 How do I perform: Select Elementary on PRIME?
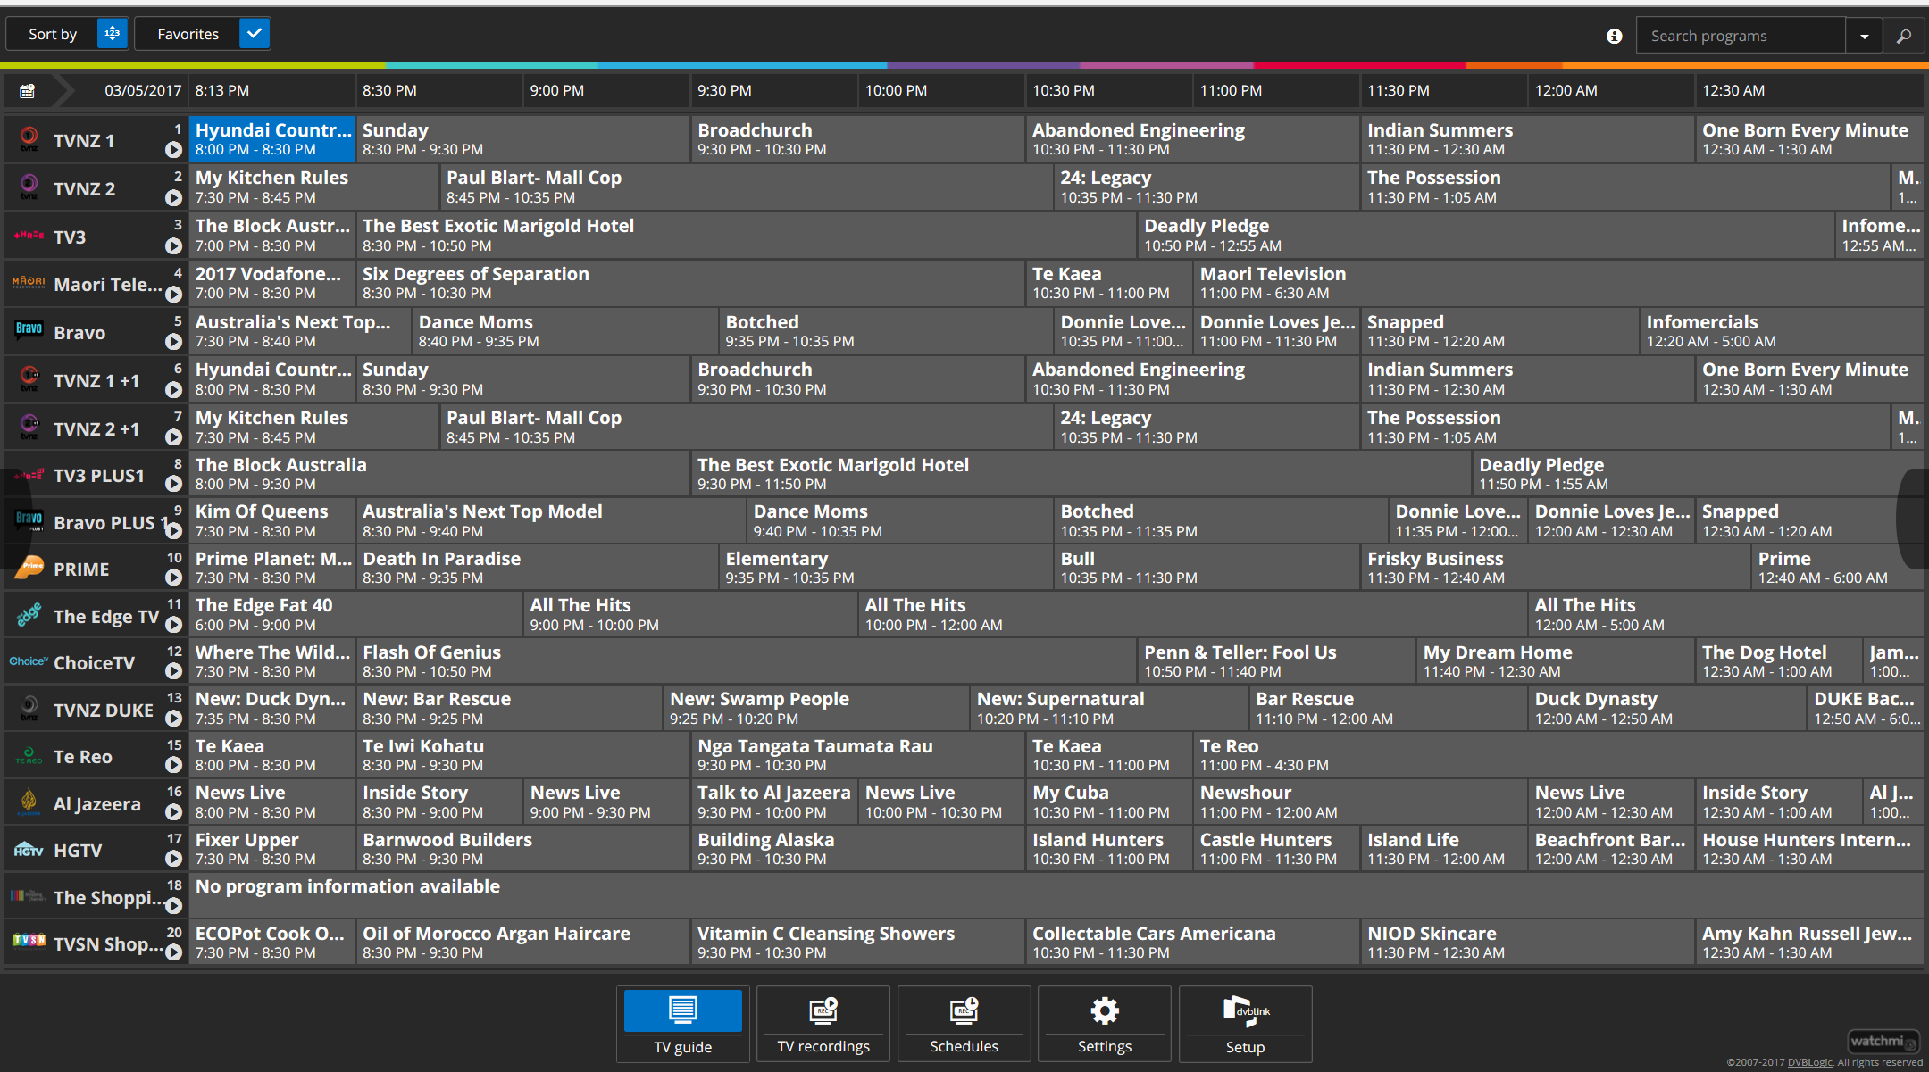click(x=886, y=568)
